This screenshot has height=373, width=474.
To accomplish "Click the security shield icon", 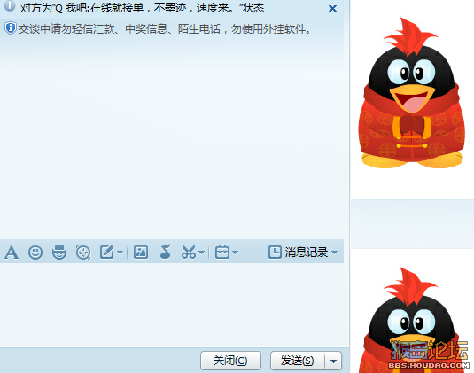I will (11, 28).
